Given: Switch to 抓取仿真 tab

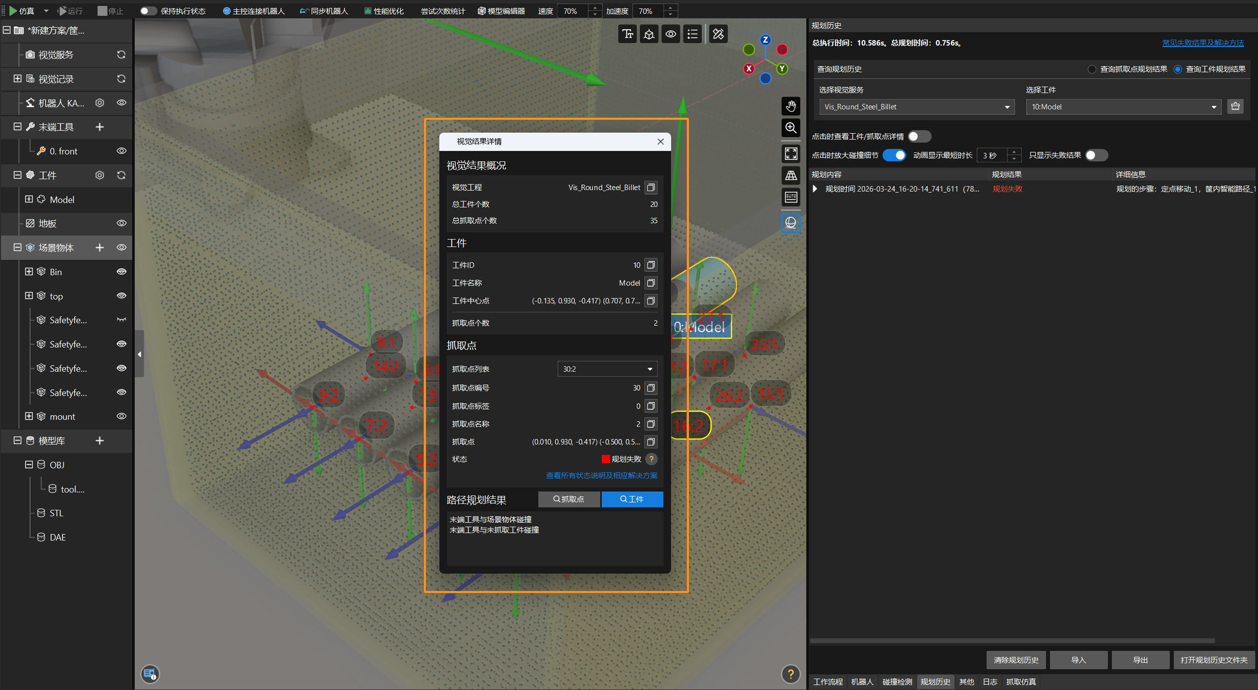Looking at the screenshot, I should pos(1021,682).
